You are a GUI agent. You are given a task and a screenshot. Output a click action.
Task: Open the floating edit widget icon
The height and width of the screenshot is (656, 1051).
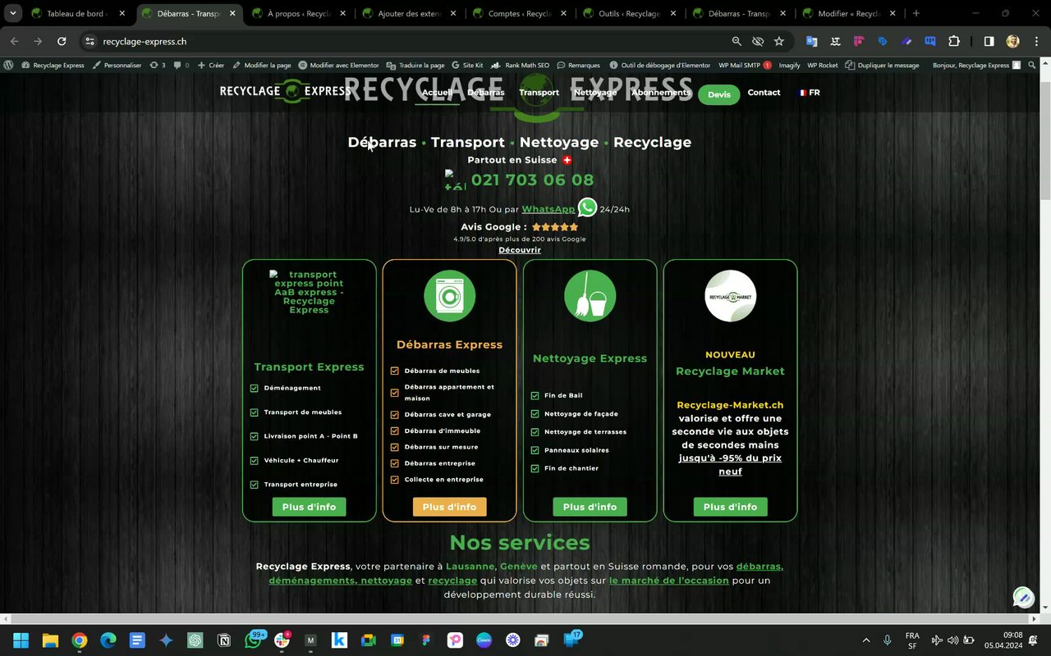click(x=1023, y=597)
